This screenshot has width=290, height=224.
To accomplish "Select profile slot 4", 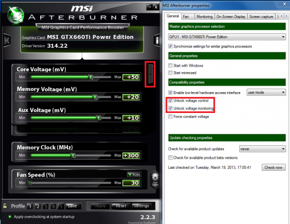I will (53, 206).
